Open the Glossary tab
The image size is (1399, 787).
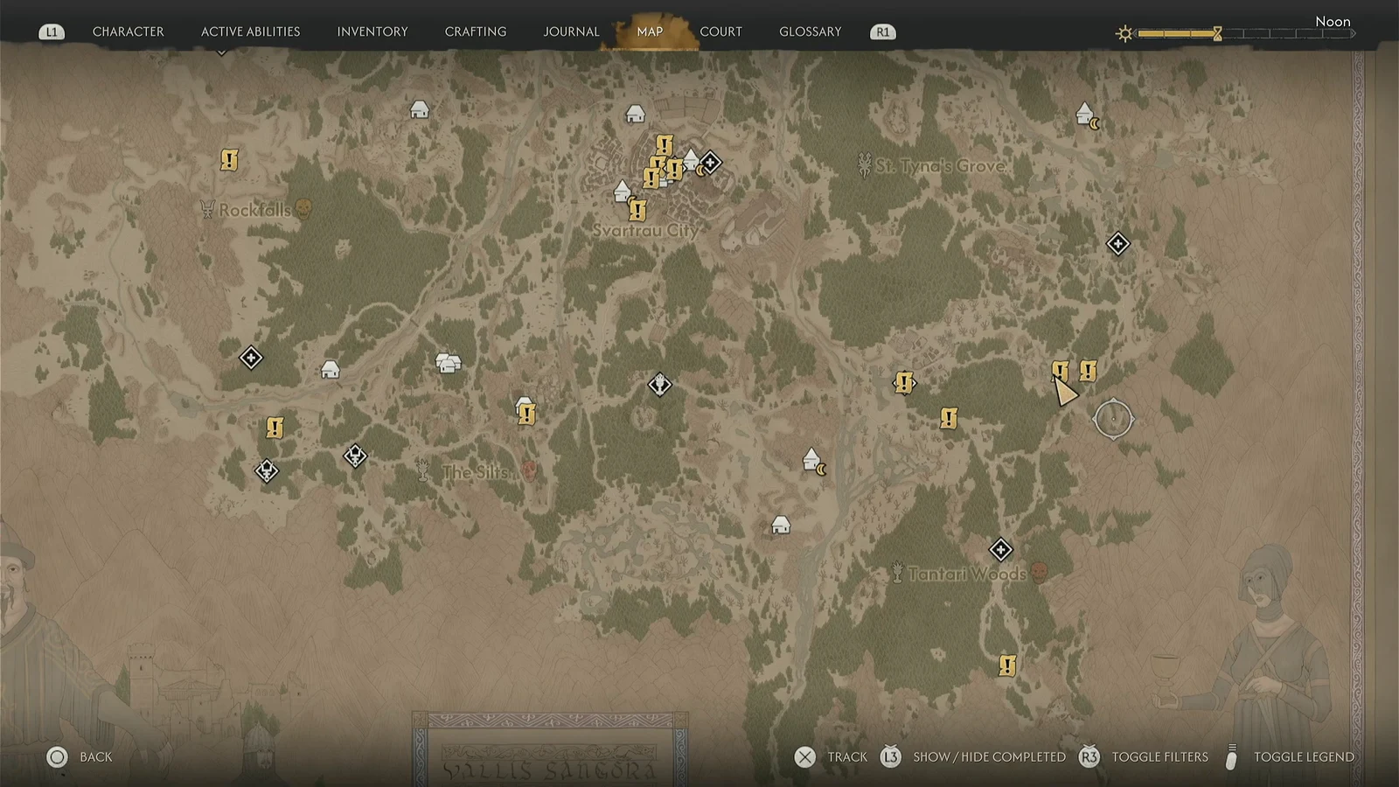(810, 31)
